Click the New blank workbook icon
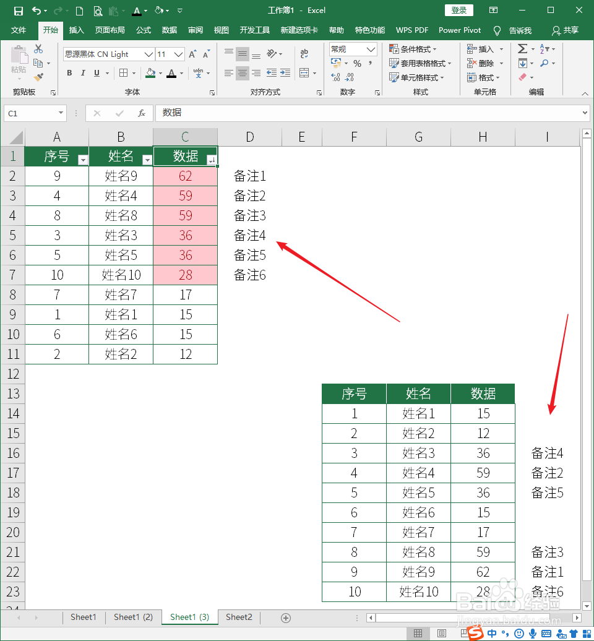 (79, 11)
